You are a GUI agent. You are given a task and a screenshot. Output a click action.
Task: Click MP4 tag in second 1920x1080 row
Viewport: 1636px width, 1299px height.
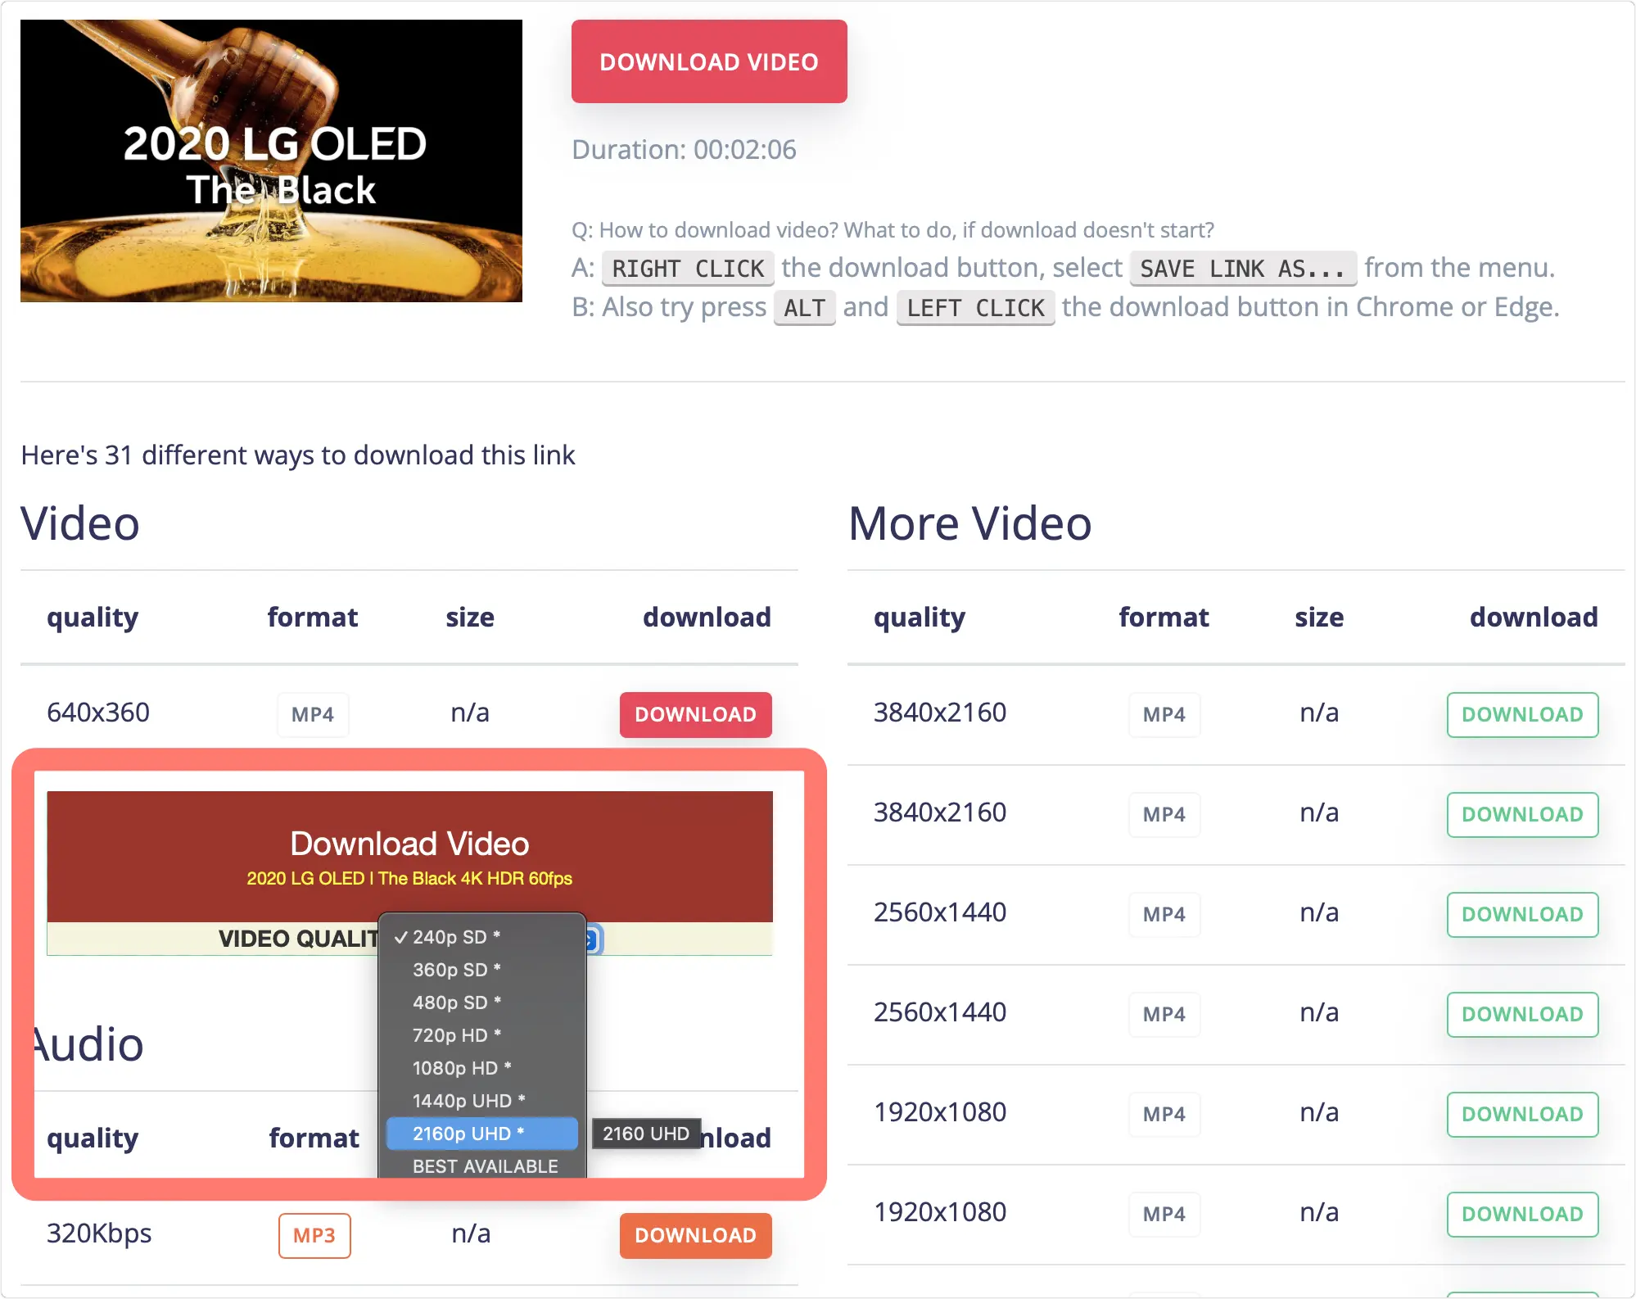[1164, 1214]
